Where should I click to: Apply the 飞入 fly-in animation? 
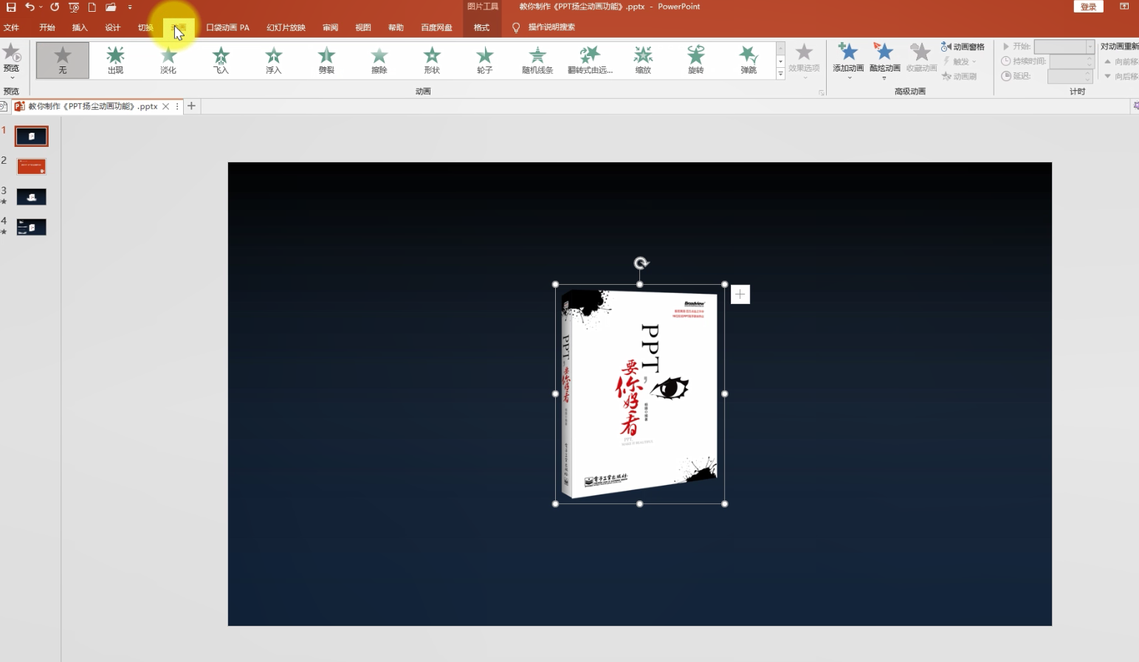(x=221, y=60)
